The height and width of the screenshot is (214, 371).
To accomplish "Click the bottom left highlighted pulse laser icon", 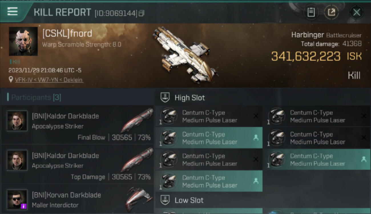I will pos(168,181).
